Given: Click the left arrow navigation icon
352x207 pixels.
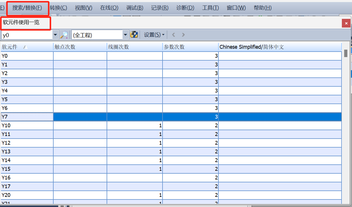Looking at the screenshot, I should click(174, 35).
